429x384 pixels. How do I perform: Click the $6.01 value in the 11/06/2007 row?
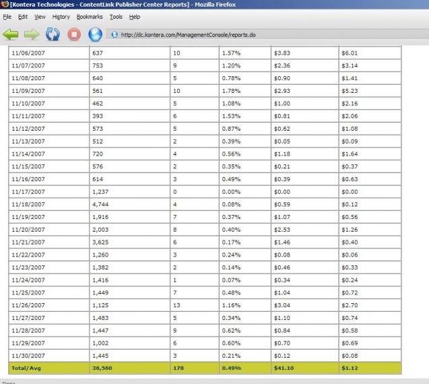(350, 53)
